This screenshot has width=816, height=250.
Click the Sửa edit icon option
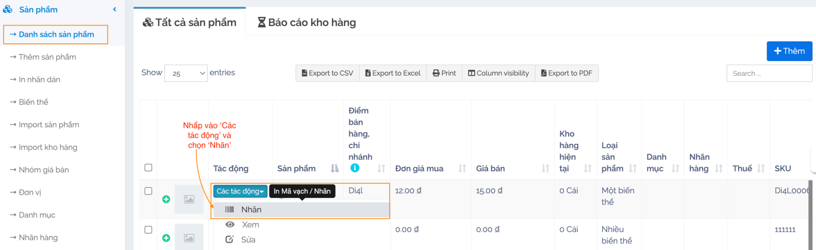pyautogui.click(x=230, y=239)
